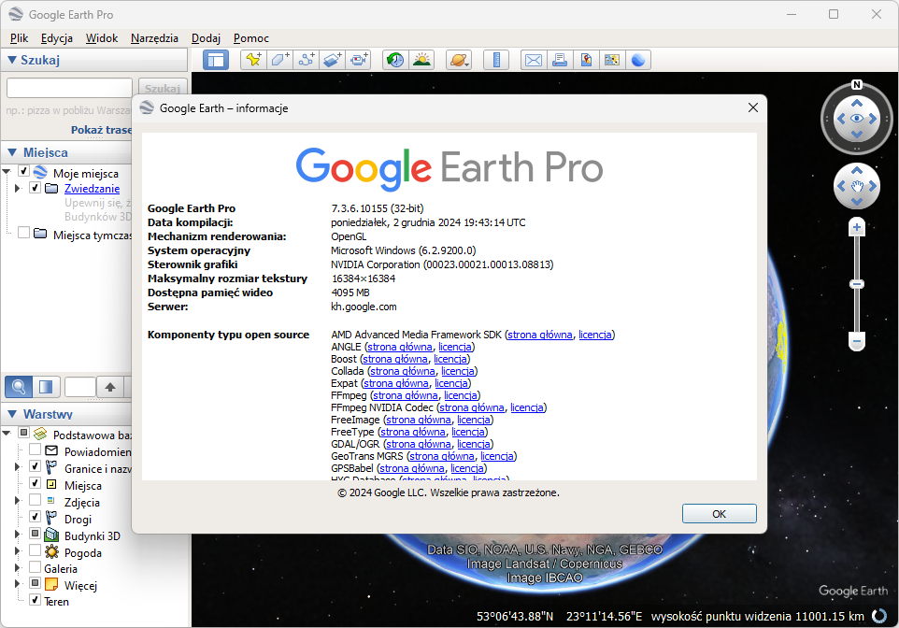Uncheck Zwiedzanie folder checkbox
Image resolution: width=899 pixels, height=628 pixels.
(x=35, y=188)
